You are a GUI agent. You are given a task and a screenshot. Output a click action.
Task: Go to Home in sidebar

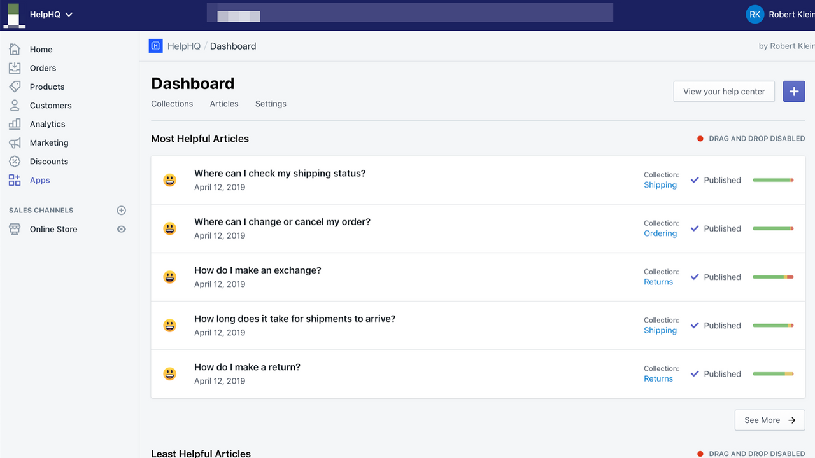pos(41,49)
